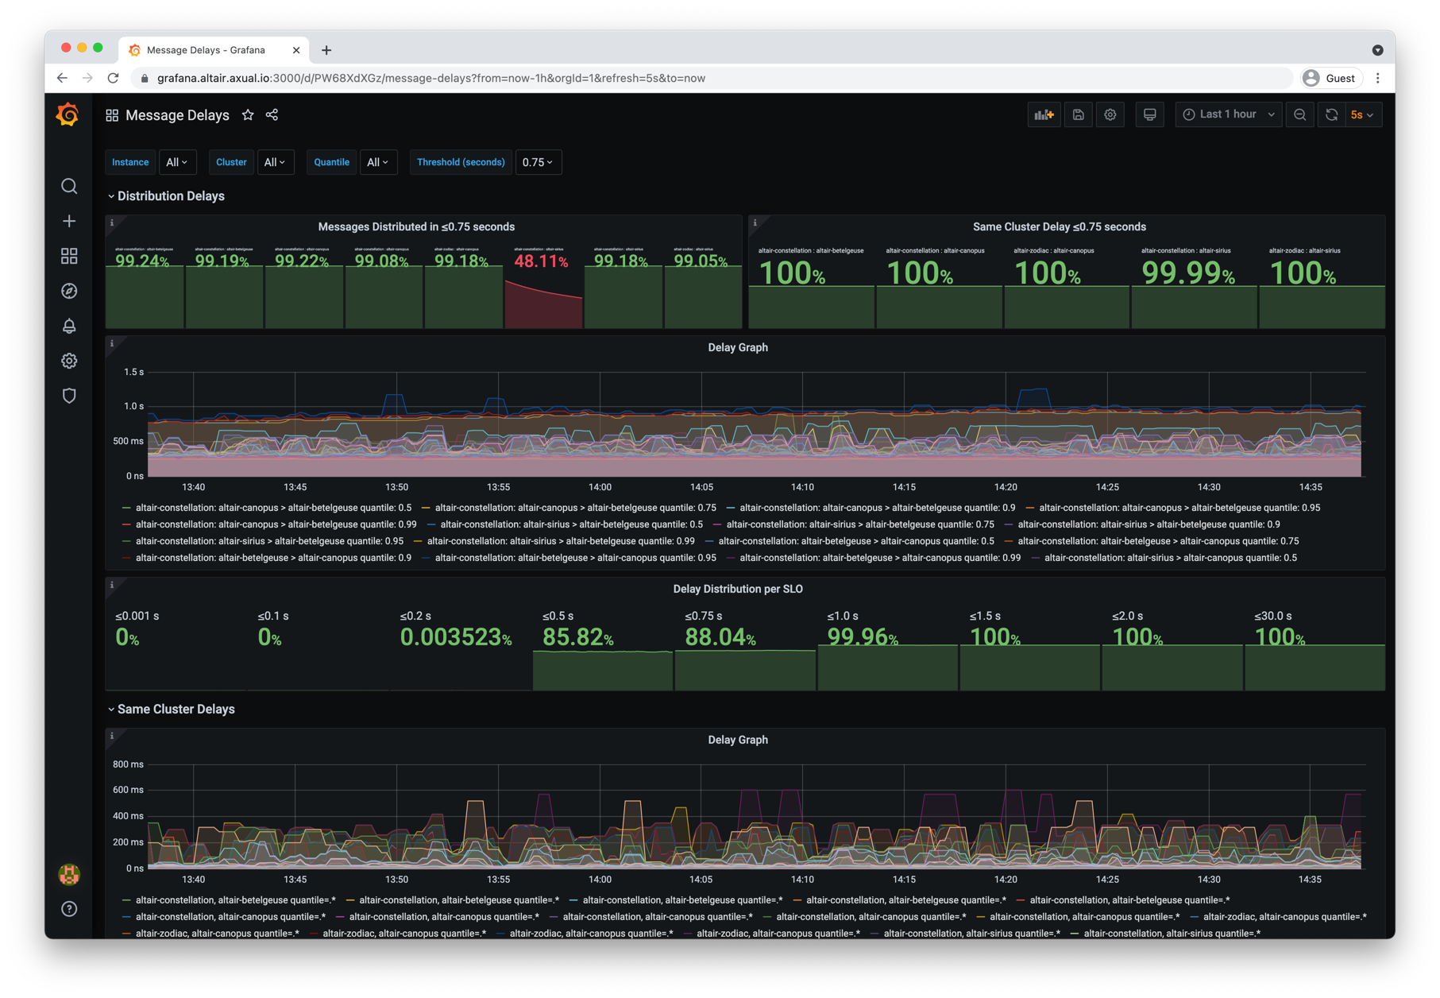Click the ≤0.75 s 88.04% stat
This screenshot has height=998, width=1440.
[745, 648]
